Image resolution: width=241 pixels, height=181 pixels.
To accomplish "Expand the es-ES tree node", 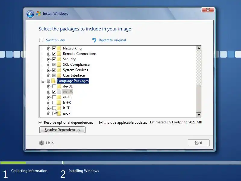I will pyautogui.click(x=49, y=97).
